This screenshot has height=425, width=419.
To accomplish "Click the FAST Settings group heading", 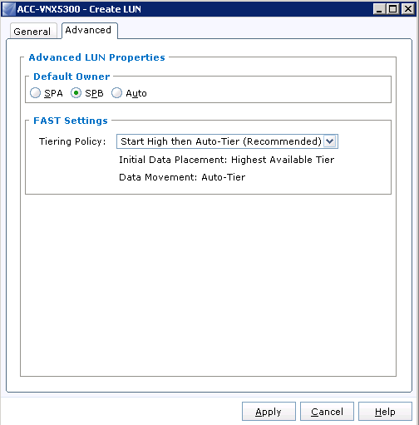I will click(x=71, y=121).
